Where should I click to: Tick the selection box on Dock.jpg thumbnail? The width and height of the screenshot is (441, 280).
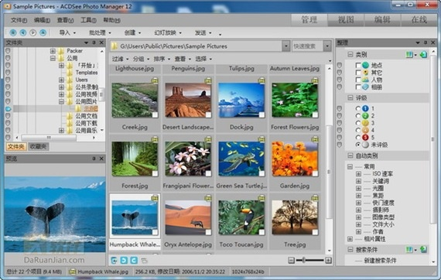coord(262,114)
